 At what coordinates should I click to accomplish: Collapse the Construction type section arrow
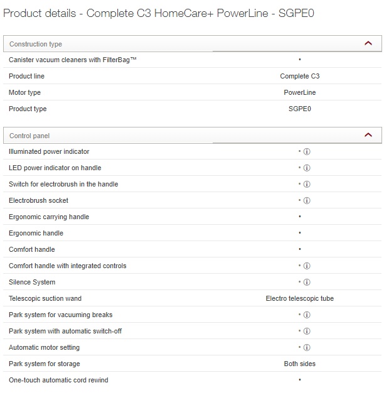click(368, 43)
